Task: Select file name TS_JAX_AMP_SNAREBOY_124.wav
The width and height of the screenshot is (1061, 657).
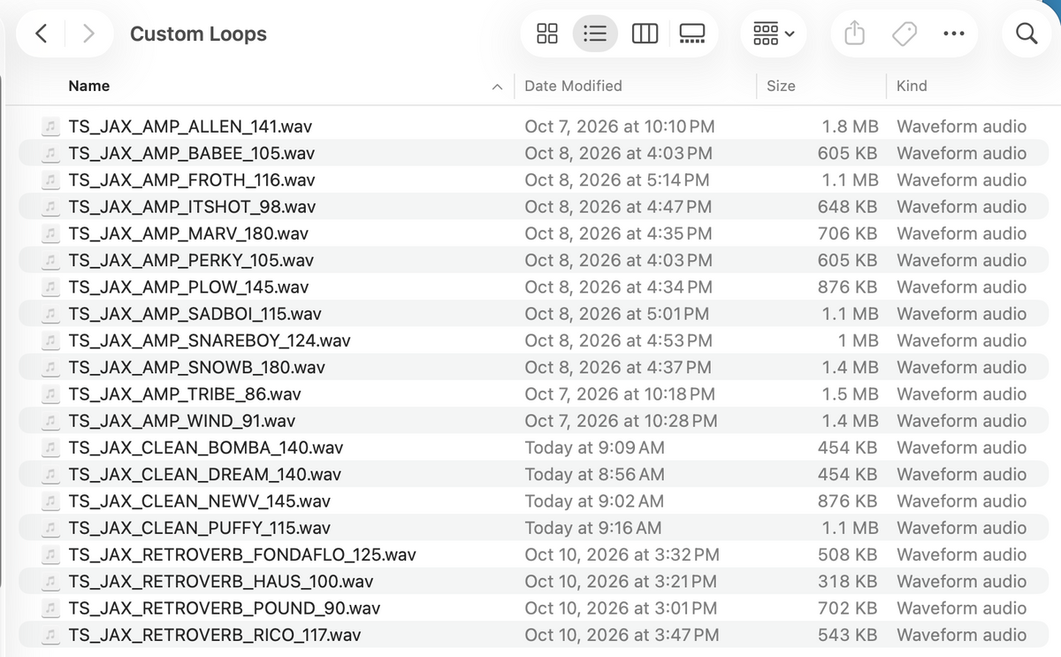Action: coord(210,340)
